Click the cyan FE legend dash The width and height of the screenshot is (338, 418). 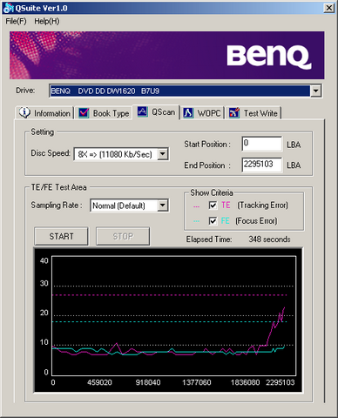tap(196, 221)
